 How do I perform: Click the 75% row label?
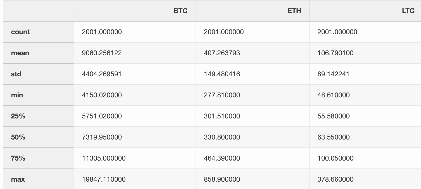pos(18,158)
